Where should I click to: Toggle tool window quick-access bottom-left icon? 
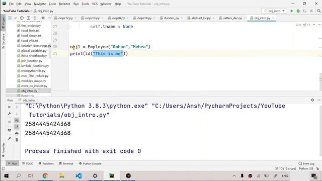(x=4, y=168)
